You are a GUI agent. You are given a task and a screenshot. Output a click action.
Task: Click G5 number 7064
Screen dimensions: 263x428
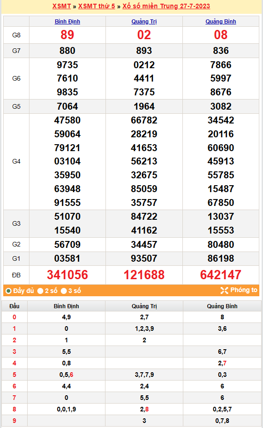(x=67, y=106)
